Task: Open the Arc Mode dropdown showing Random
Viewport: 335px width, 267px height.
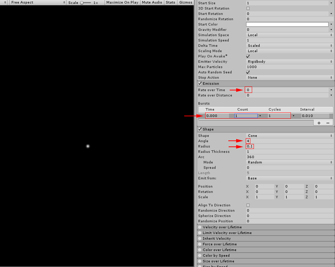Action: point(289,162)
